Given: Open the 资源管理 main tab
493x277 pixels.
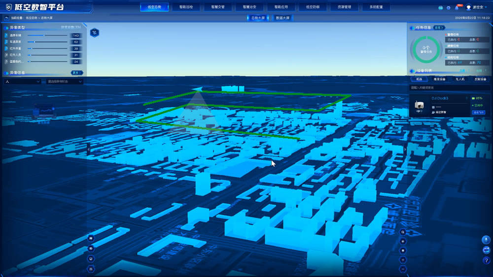Looking at the screenshot, I should click(x=344, y=7).
